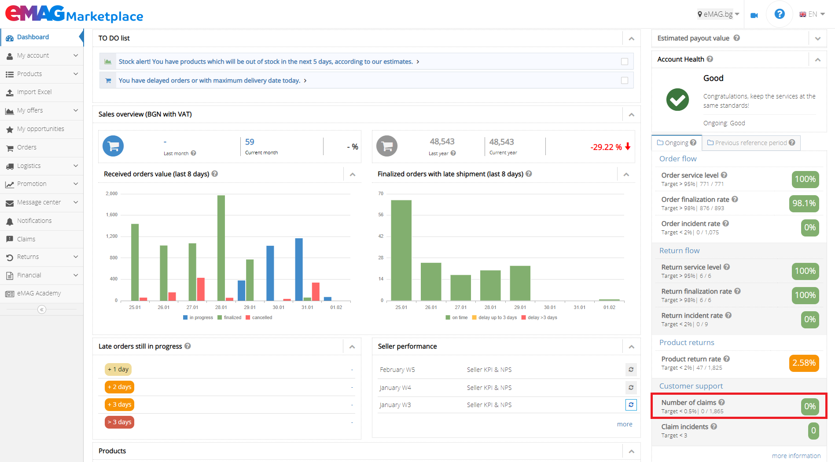Select the Ongoing tab in Account Health
Image resolution: width=835 pixels, height=462 pixels.
pyautogui.click(x=677, y=143)
